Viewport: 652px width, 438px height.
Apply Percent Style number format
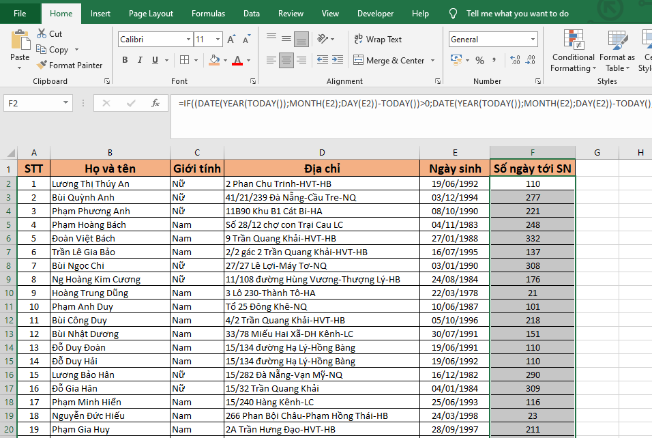tap(479, 61)
